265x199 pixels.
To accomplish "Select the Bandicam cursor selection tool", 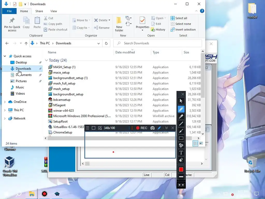I will (181, 101).
